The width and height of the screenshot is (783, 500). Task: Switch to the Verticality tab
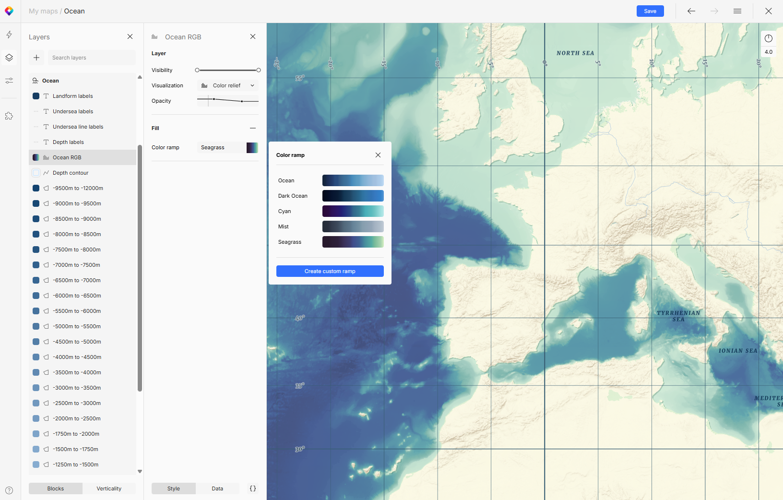coord(109,488)
